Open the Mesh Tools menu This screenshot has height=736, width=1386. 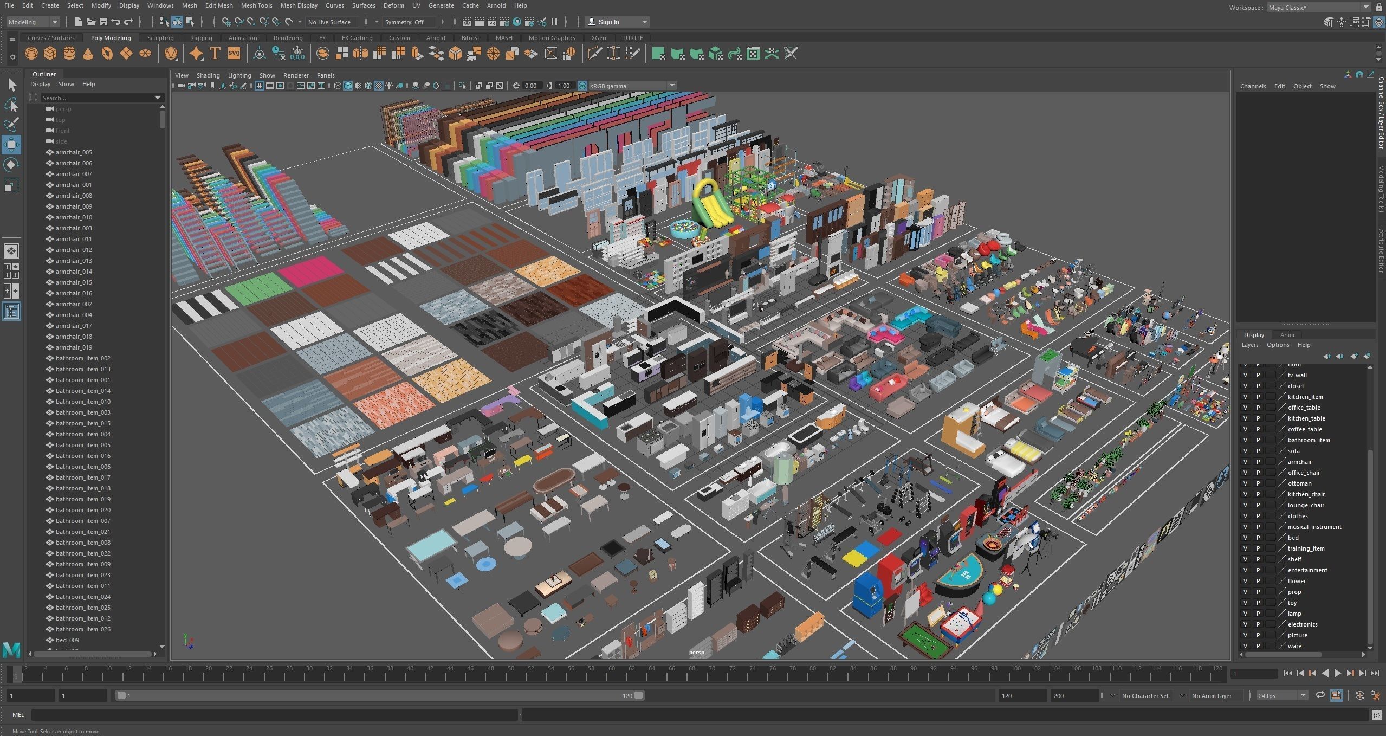coord(256,5)
